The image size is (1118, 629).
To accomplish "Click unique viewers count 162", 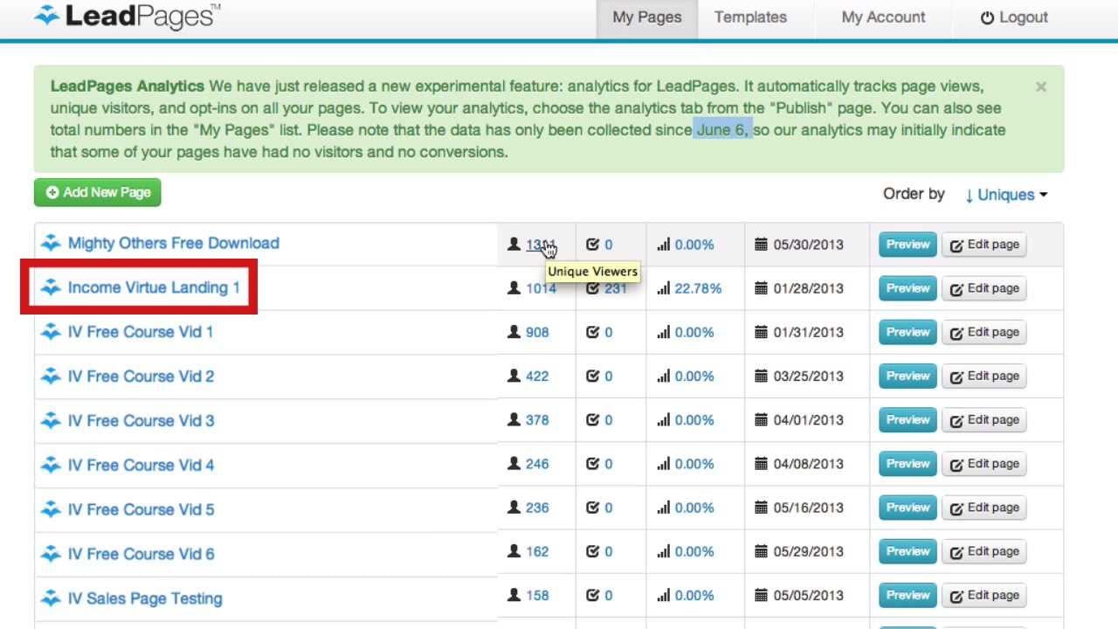I will 537,551.
